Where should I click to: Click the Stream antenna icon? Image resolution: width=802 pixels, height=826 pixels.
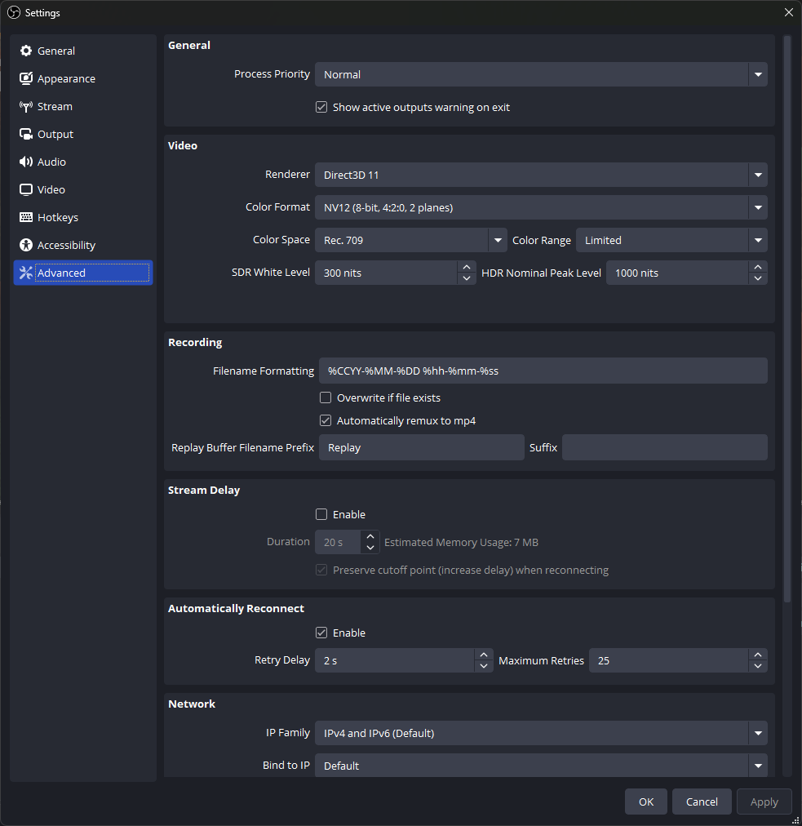pyautogui.click(x=26, y=107)
